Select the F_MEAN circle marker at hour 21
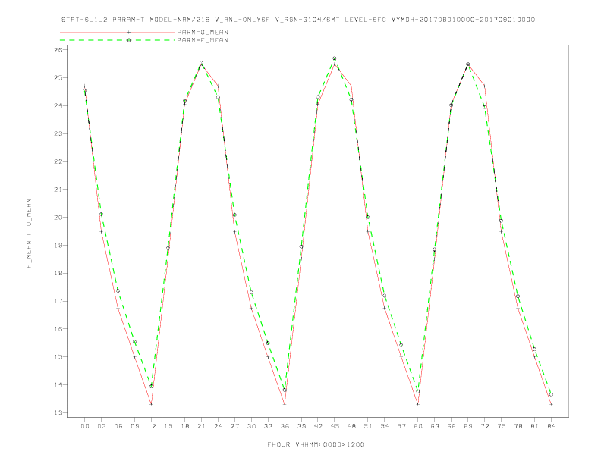 [201, 63]
